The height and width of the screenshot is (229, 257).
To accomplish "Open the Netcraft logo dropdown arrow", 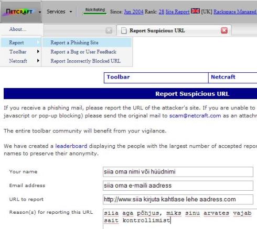I will coord(40,12).
